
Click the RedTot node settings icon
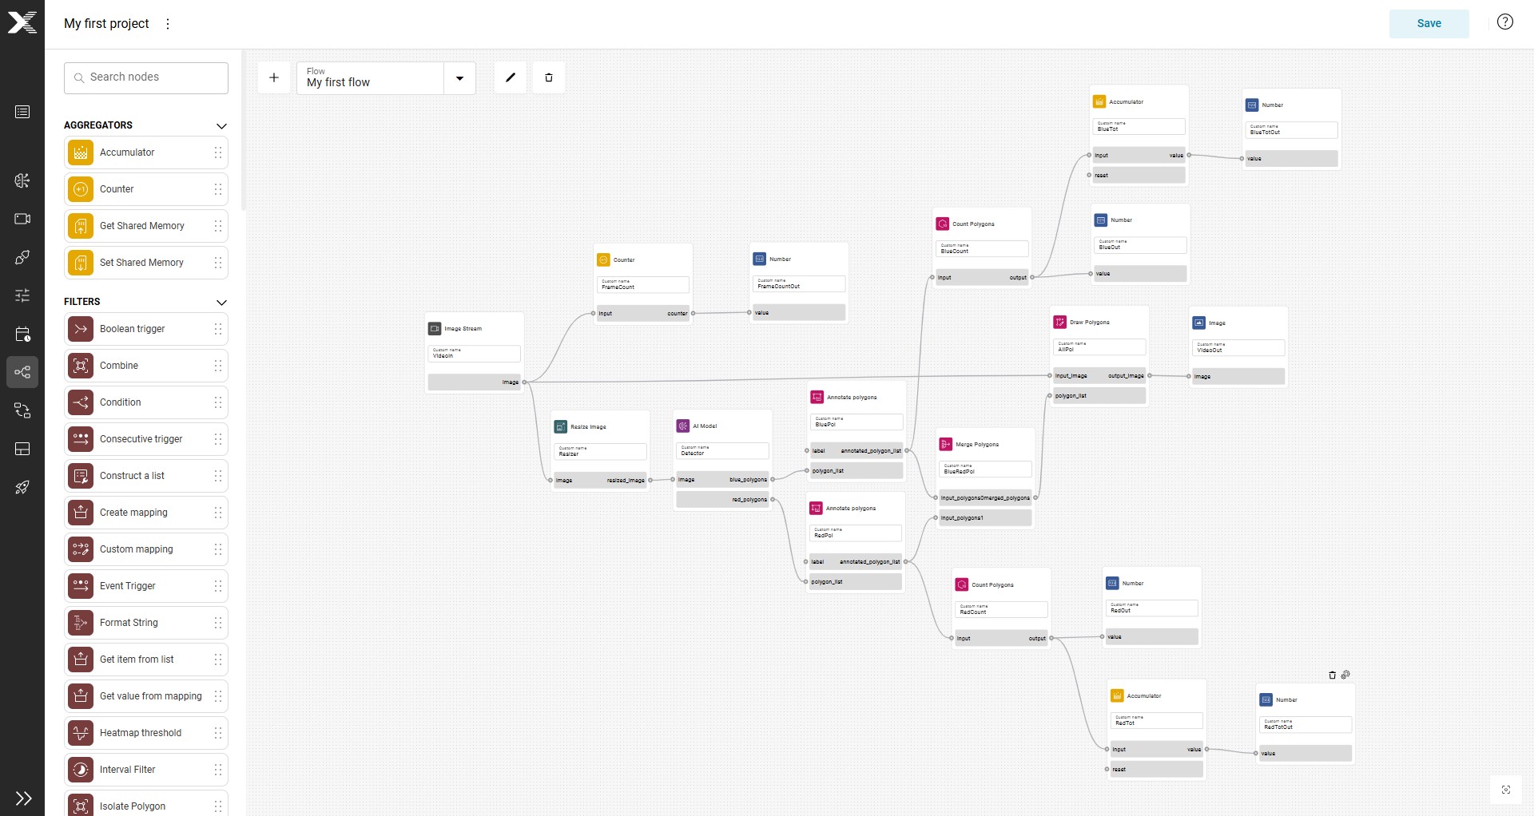[x=1345, y=675]
